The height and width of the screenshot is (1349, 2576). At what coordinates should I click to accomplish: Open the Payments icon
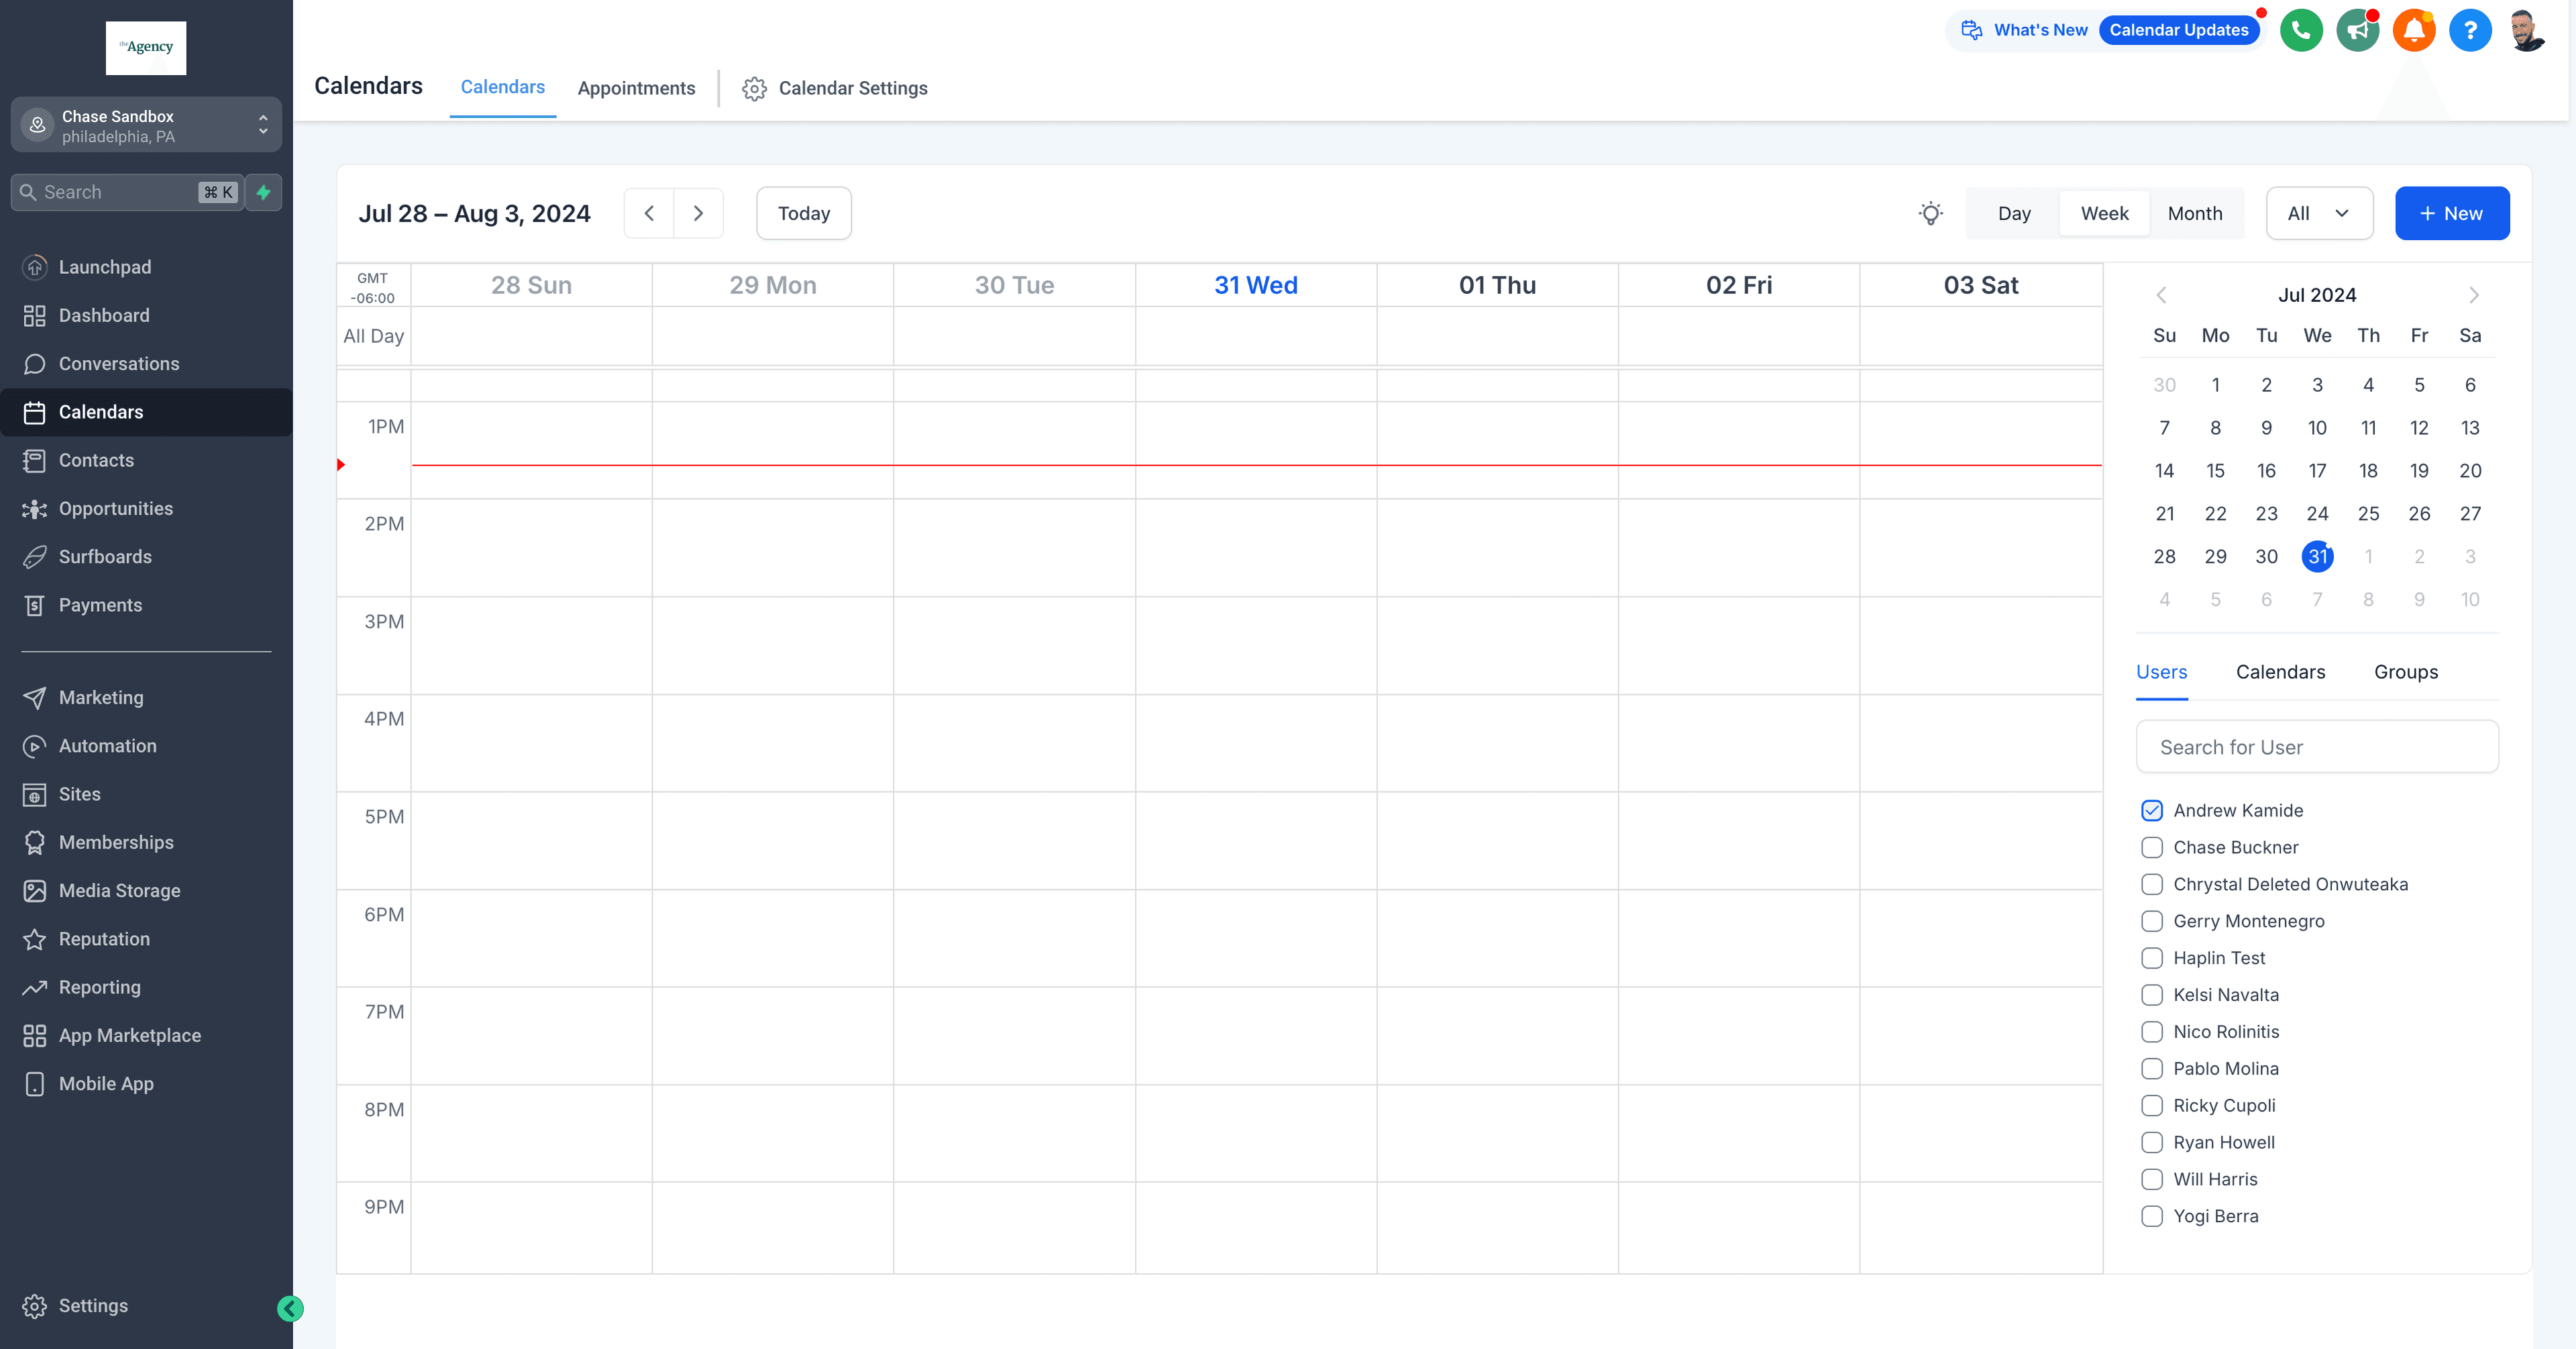[35, 605]
